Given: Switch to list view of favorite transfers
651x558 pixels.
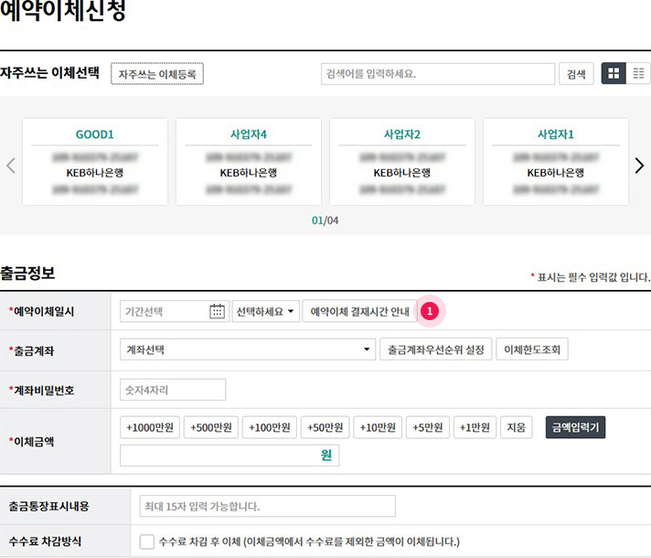Looking at the screenshot, I should click(638, 74).
